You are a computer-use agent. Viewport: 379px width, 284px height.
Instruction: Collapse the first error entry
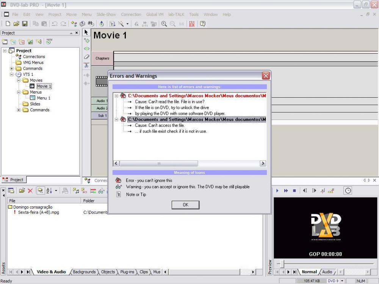[116, 96]
